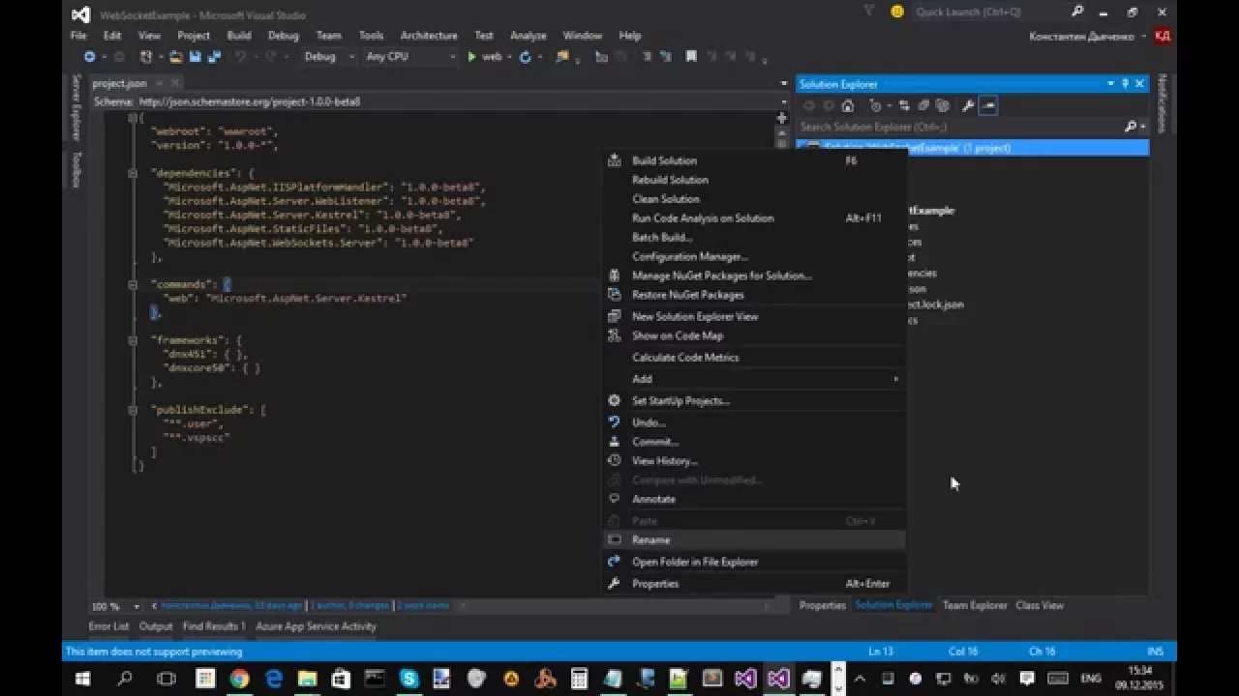Switch to the Team Explorer tab
This screenshot has width=1239, height=696.
(975, 605)
